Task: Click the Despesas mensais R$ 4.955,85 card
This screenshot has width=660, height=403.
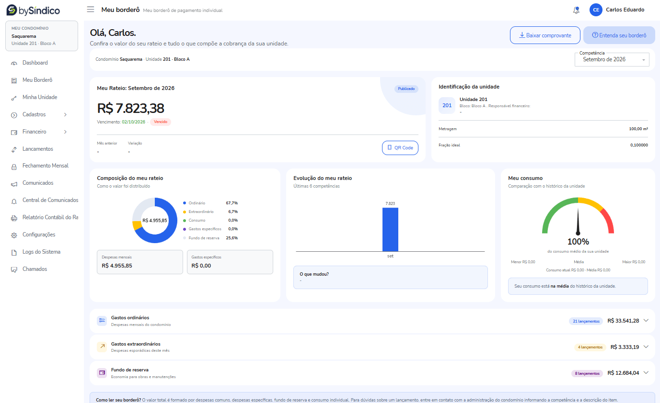Action: point(140,262)
